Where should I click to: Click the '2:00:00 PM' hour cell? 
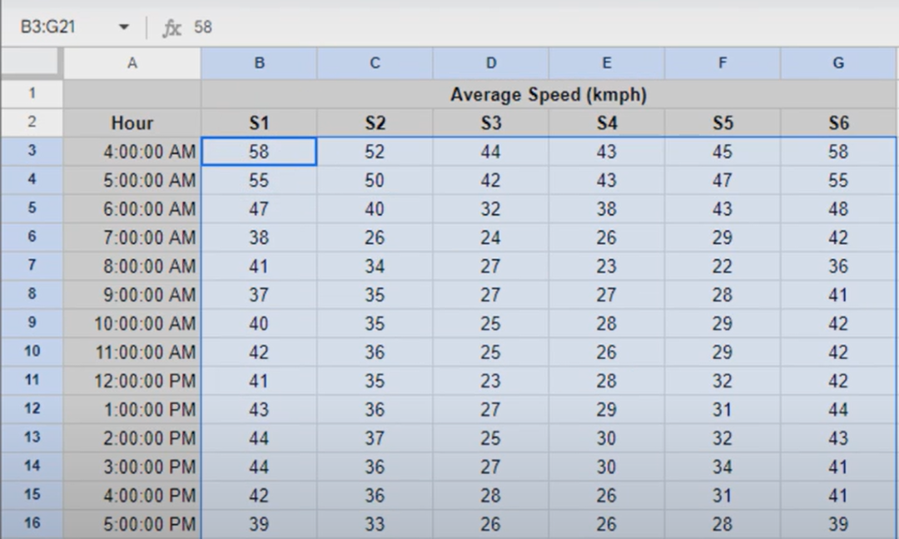[132, 438]
